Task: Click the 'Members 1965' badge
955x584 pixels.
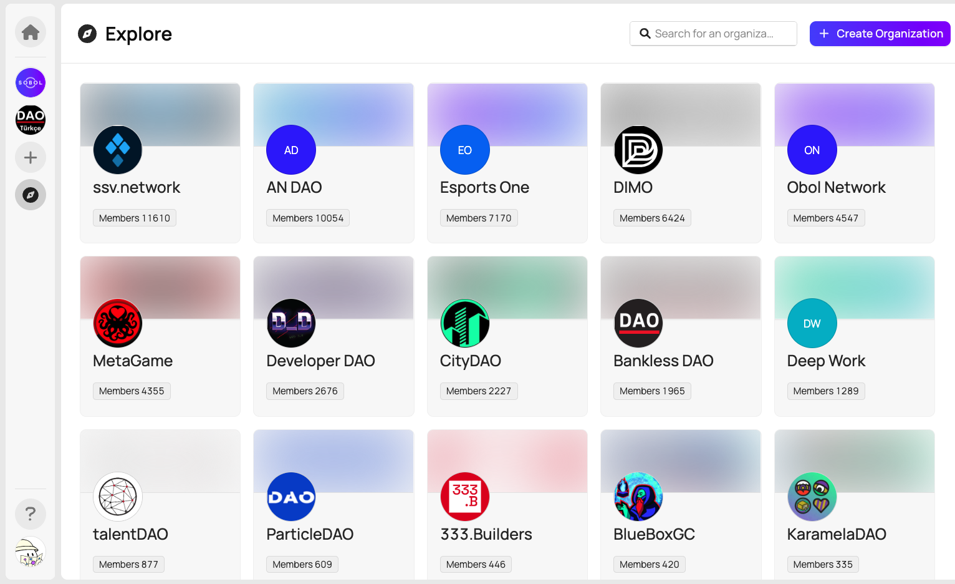Action: [x=652, y=391]
